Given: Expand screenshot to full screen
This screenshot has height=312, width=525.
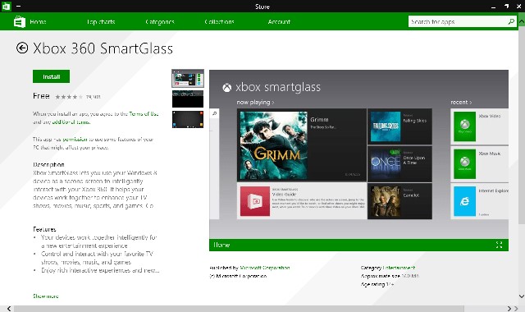Looking at the screenshot, I should point(500,245).
